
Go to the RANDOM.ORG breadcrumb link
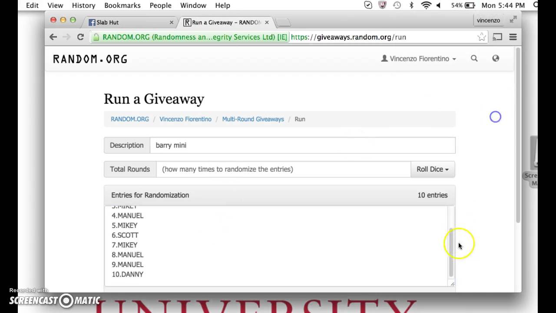pos(129,119)
